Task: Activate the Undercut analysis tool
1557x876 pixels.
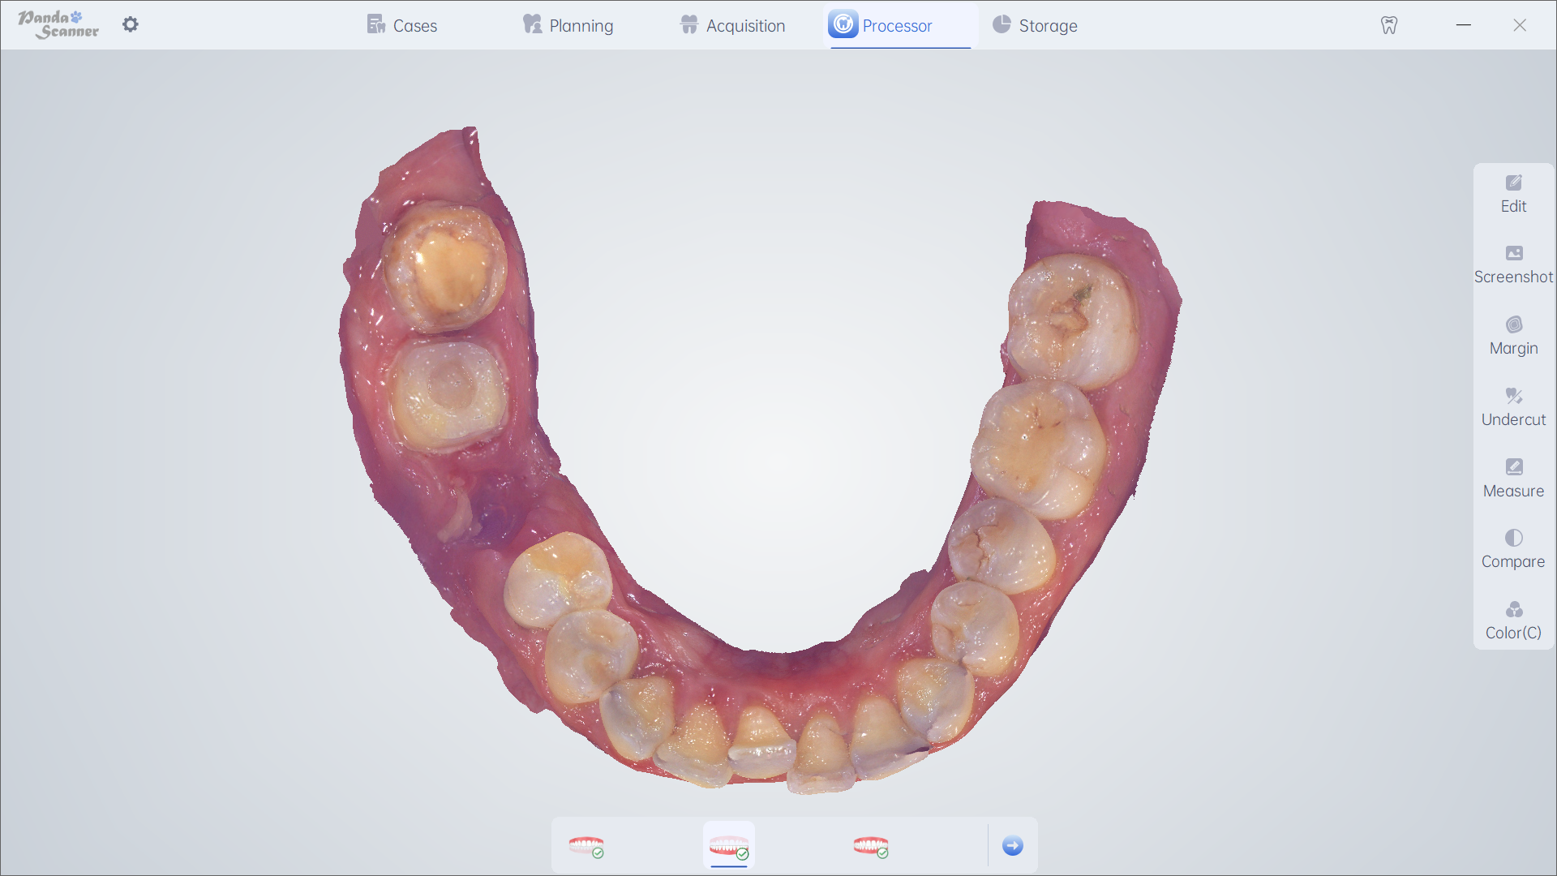Action: [x=1513, y=408]
